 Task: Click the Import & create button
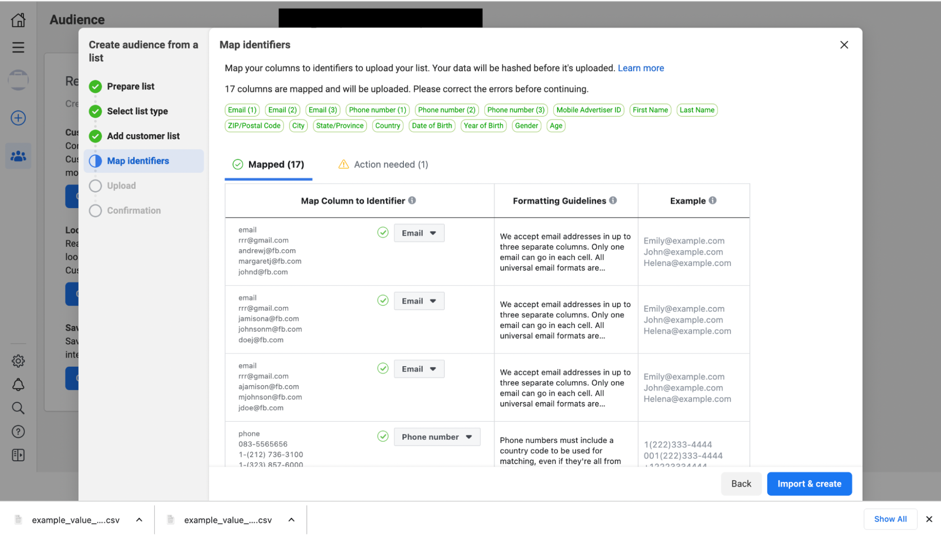[x=809, y=483]
